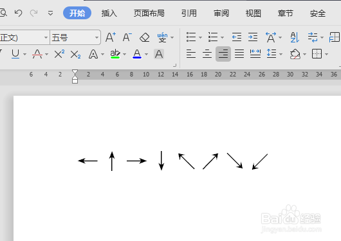Screen dimensions: 341x241
Task: Click the bulleted list icon
Action: tap(191, 37)
